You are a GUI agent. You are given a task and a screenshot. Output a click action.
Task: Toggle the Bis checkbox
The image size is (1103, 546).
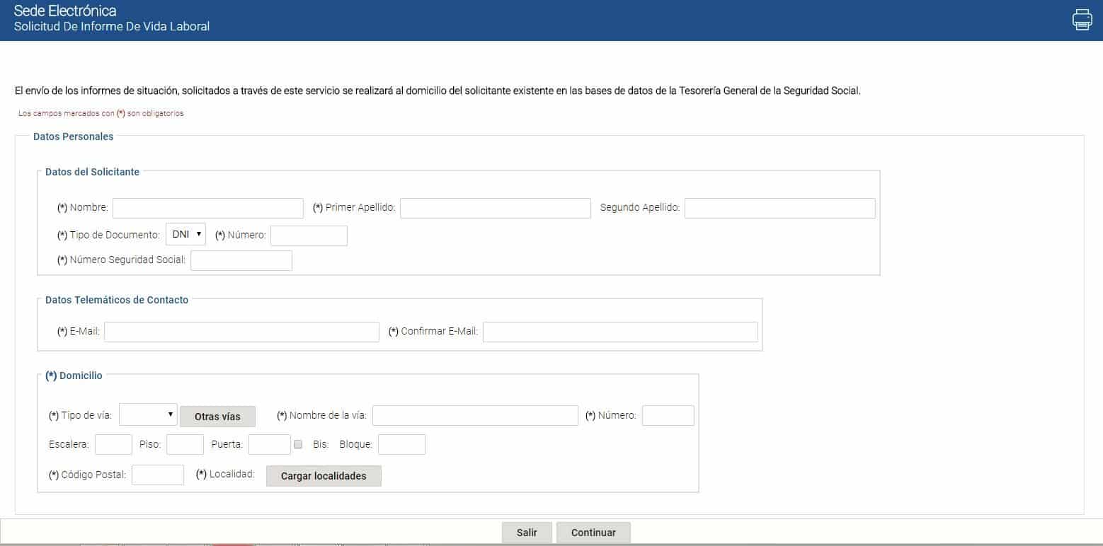(x=298, y=444)
